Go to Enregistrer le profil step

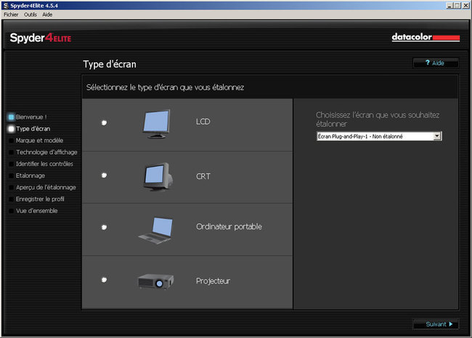36,199
